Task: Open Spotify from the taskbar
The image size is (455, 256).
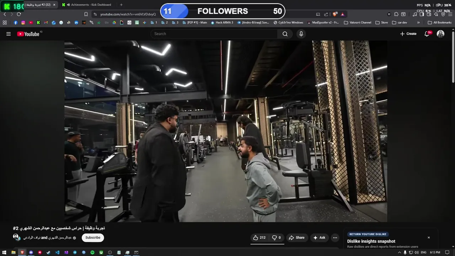Action: point(92,252)
